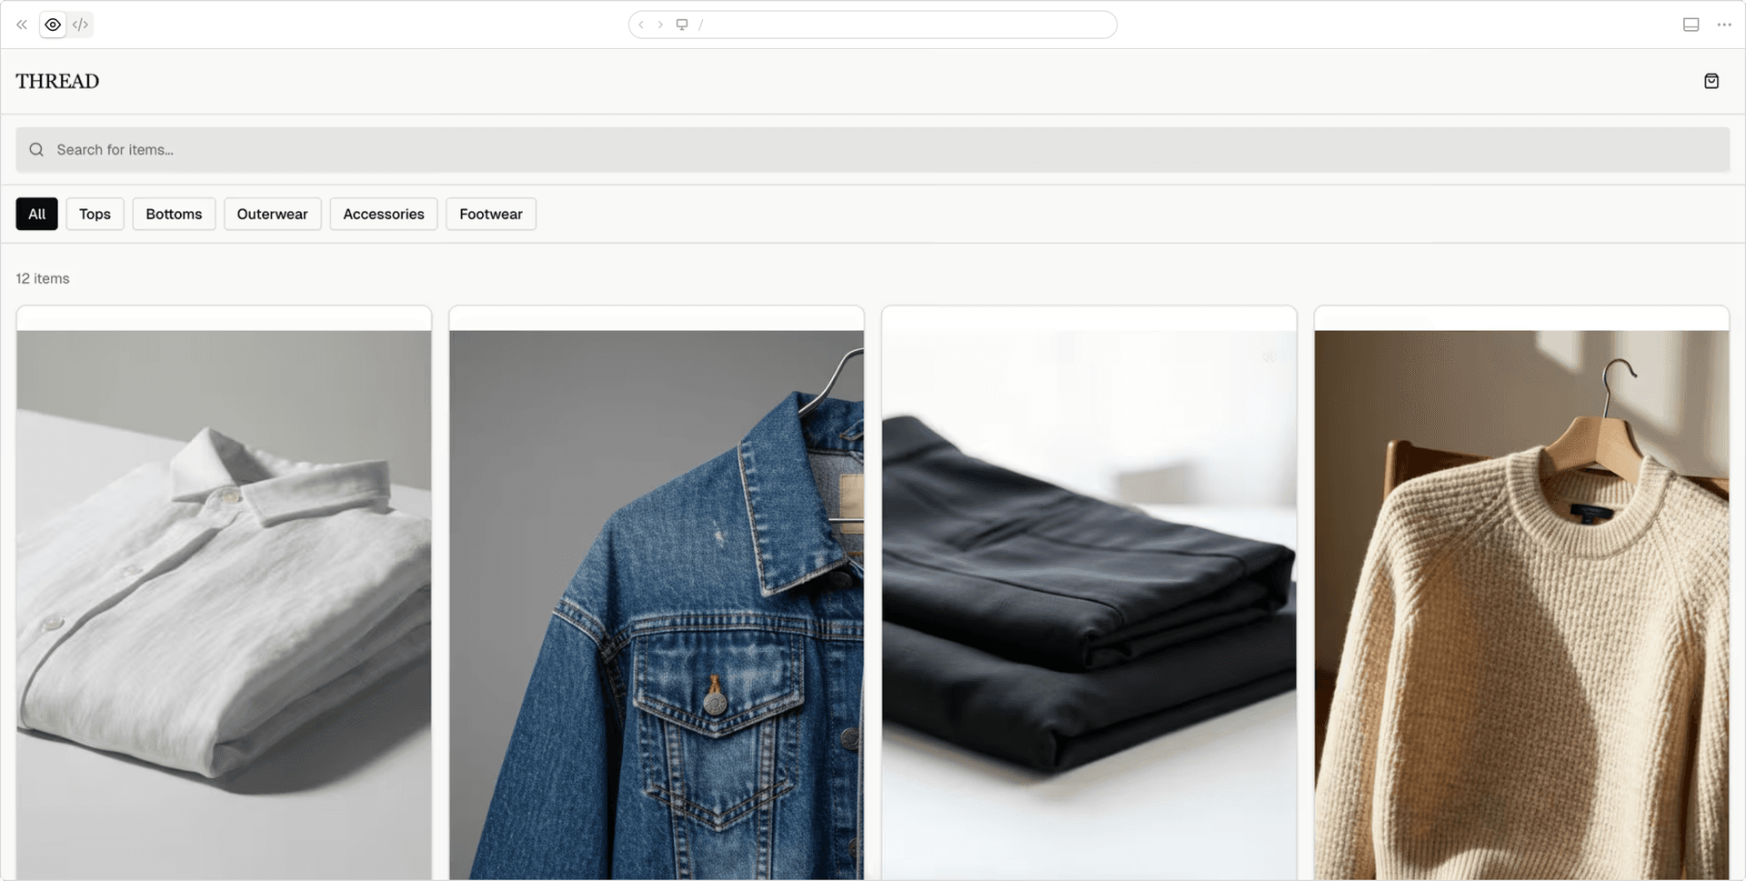This screenshot has width=1746, height=881.
Task: Open the shopping bag cart
Action: (x=1711, y=81)
